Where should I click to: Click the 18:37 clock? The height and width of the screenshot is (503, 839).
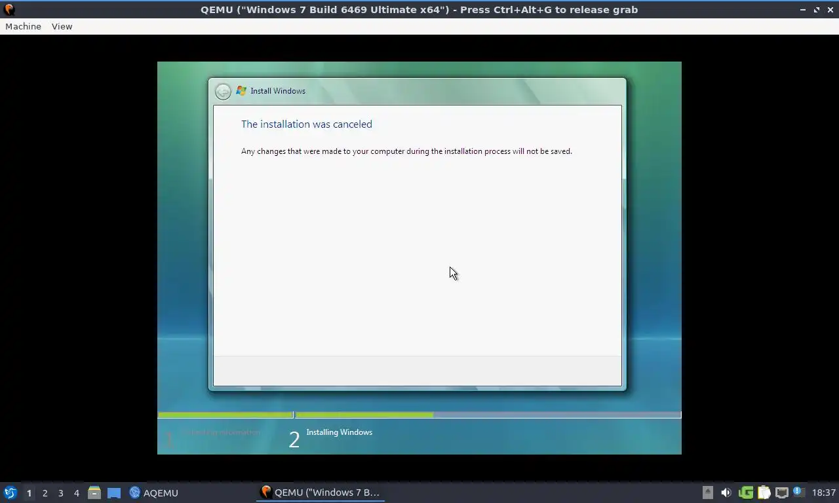pyautogui.click(x=823, y=493)
